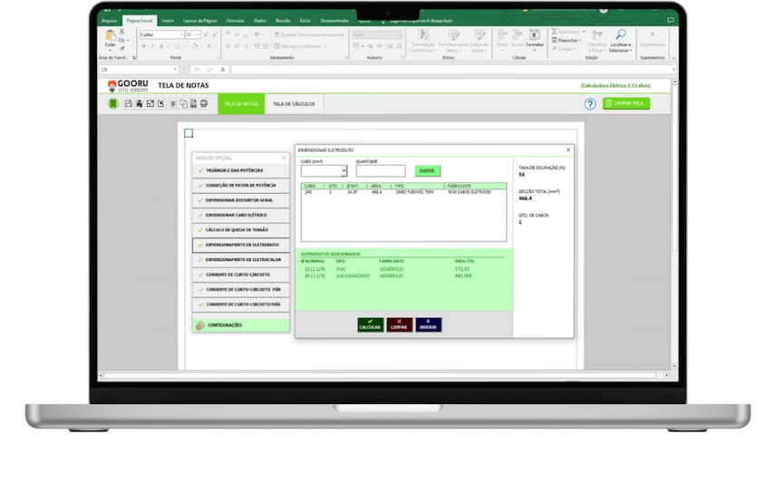Click the Formatar cells icon in ribbon
776x492 pixels.
point(535,34)
